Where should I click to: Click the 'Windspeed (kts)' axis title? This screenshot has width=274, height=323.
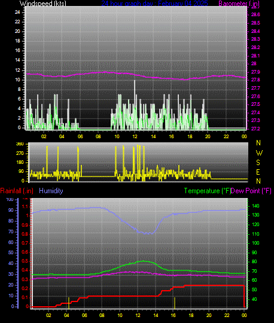[x=43, y=4]
